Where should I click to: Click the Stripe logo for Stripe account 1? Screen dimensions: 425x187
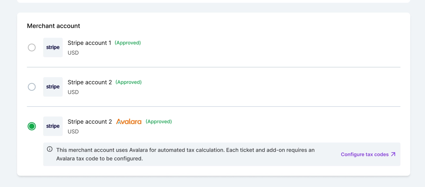(53, 48)
